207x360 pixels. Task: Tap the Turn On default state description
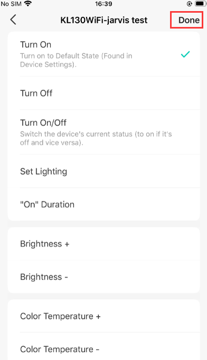[76, 60]
